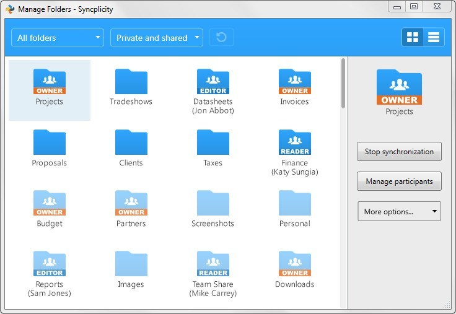Screen dimensions: 456x314
Task: Click the large Projects folder preview in the side panel
Action: click(x=399, y=87)
